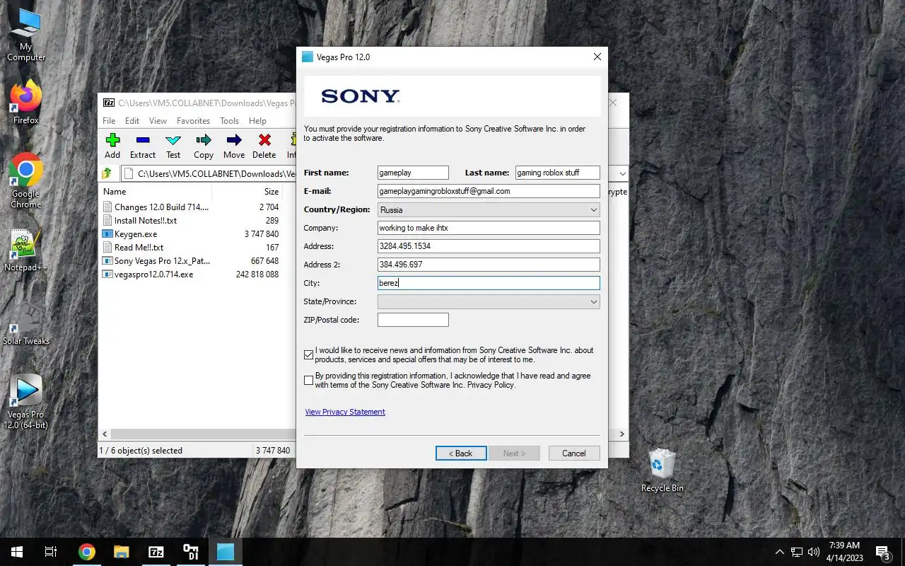The width and height of the screenshot is (905, 566).
Task: Open the File menu in 7-Zip
Action: (x=109, y=121)
